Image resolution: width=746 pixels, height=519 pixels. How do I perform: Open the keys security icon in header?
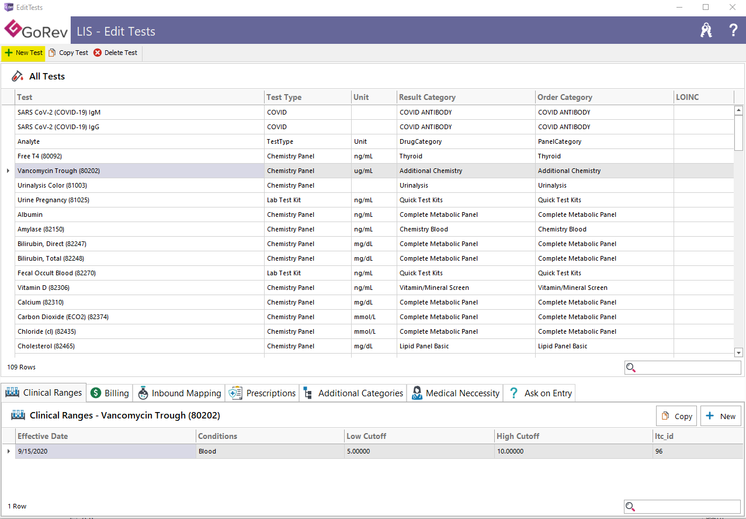point(706,30)
